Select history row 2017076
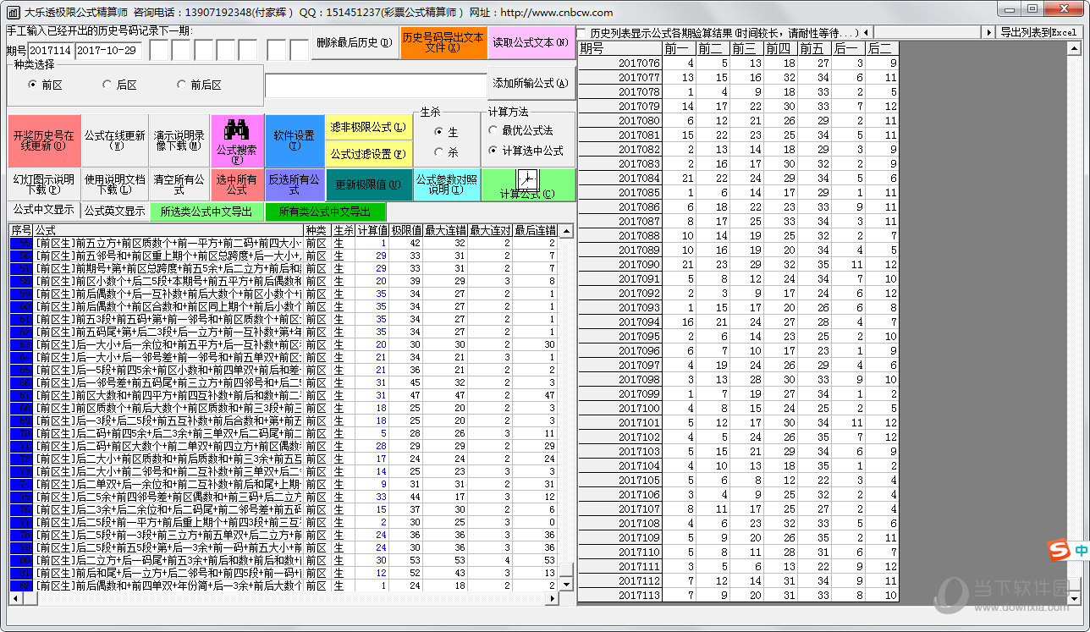The image size is (1090, 632). (738, 63)
